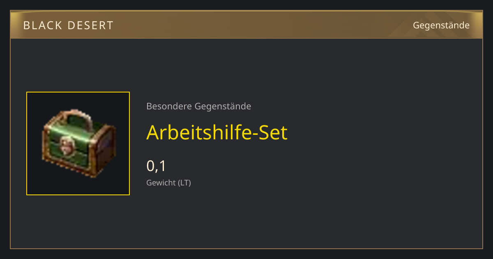Open the BLACK DESERT header title
This screenshot has width=493, height=259.
pos(68,25)
